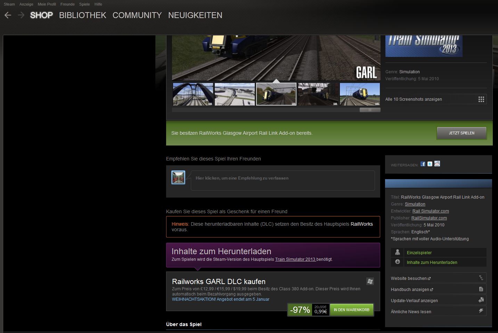Open the Mein Profil menu

tap(47, 4)
